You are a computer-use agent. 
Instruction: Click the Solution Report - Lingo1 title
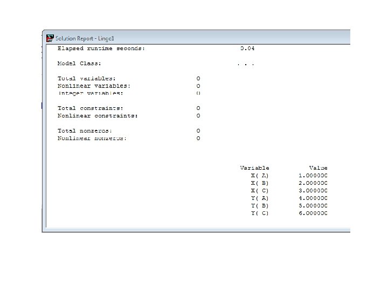point(85,39)
